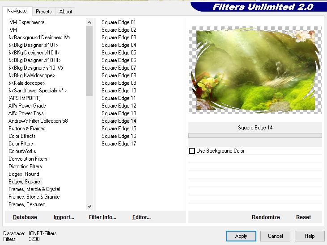Choose the Edges, Round category
Viewport: 327px width, 245px height.
tap(24, 174)
